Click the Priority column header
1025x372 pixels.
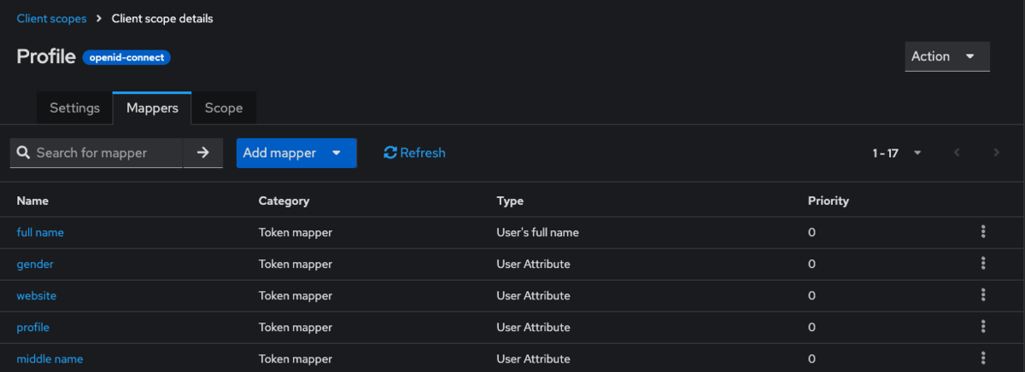829,201
